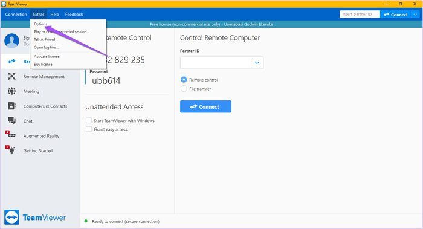Click the Chat bubbles icon
423x229 pixels.
click(x=11, y=120)
